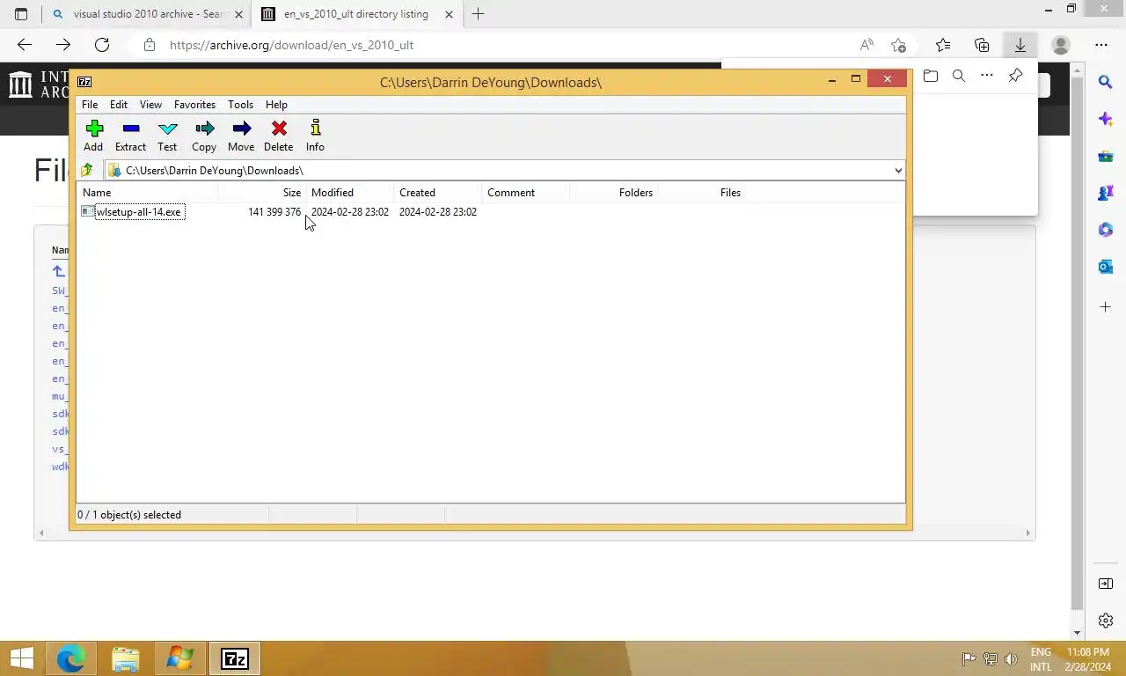Open the browser Collections icon
The height and width of the screenshot is (676, 1126).
pyautogui.click(x=982, y=45)
